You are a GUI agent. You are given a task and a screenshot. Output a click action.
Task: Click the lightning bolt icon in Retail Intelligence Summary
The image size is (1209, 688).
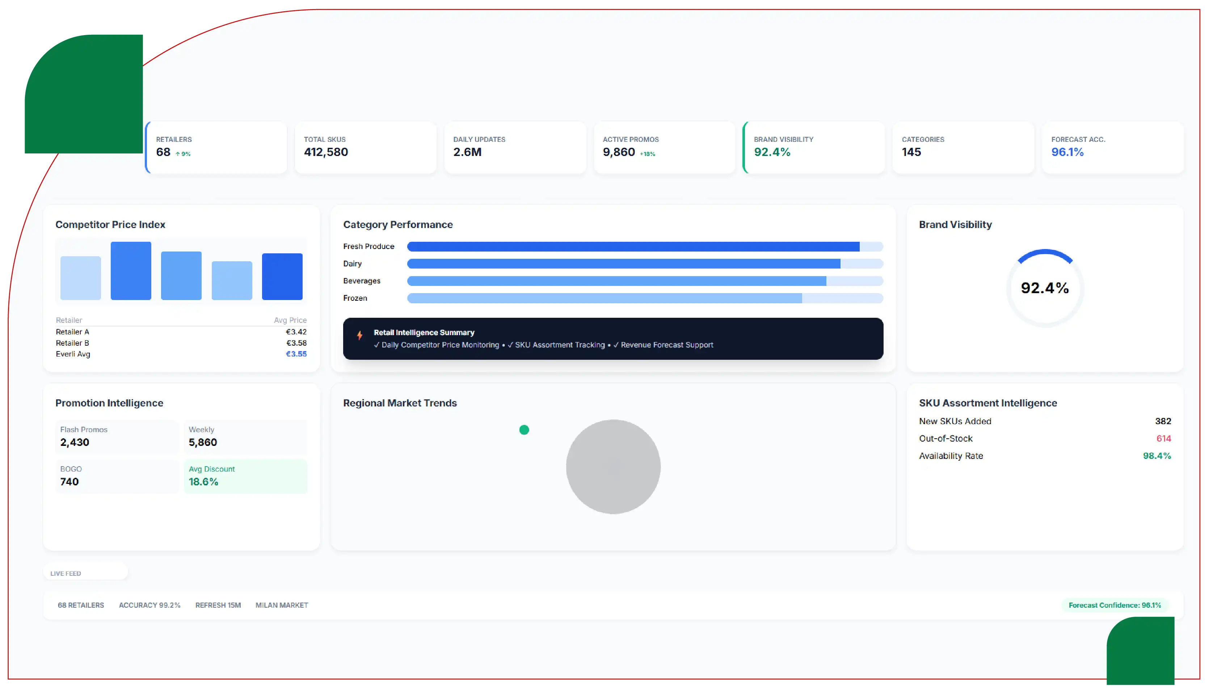tap(359, 335)
